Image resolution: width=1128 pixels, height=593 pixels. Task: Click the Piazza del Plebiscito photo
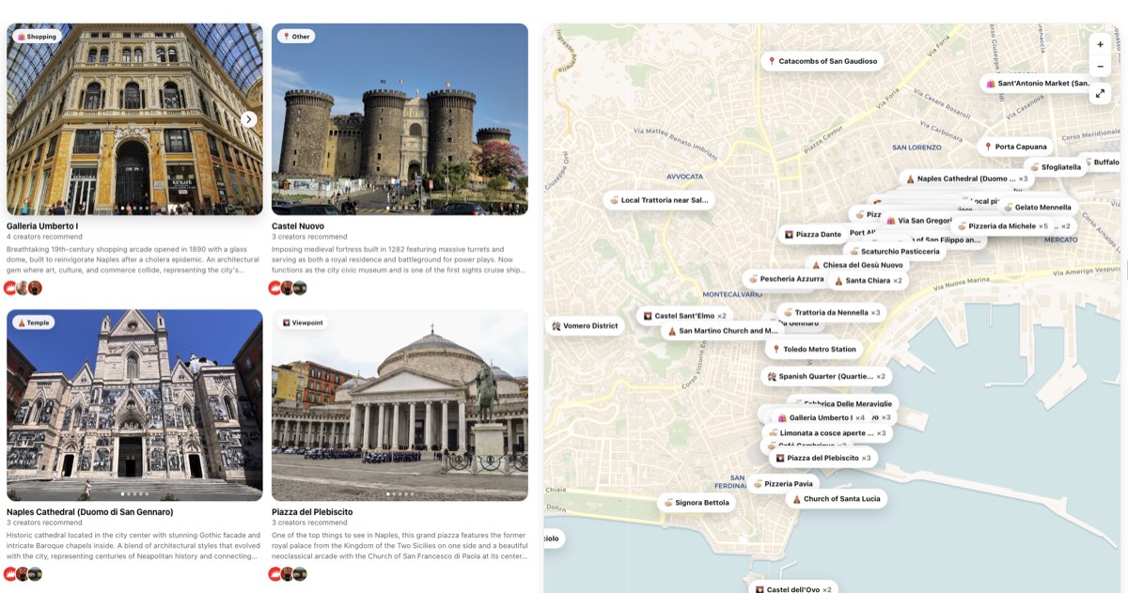(399, 405)
